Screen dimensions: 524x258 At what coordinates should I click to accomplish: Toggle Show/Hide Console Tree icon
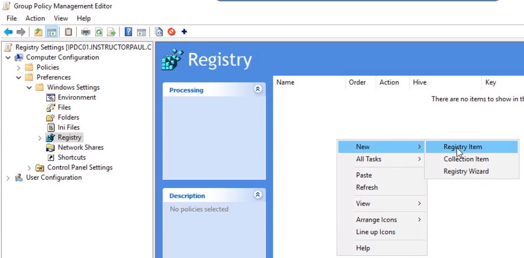point(51,32)
